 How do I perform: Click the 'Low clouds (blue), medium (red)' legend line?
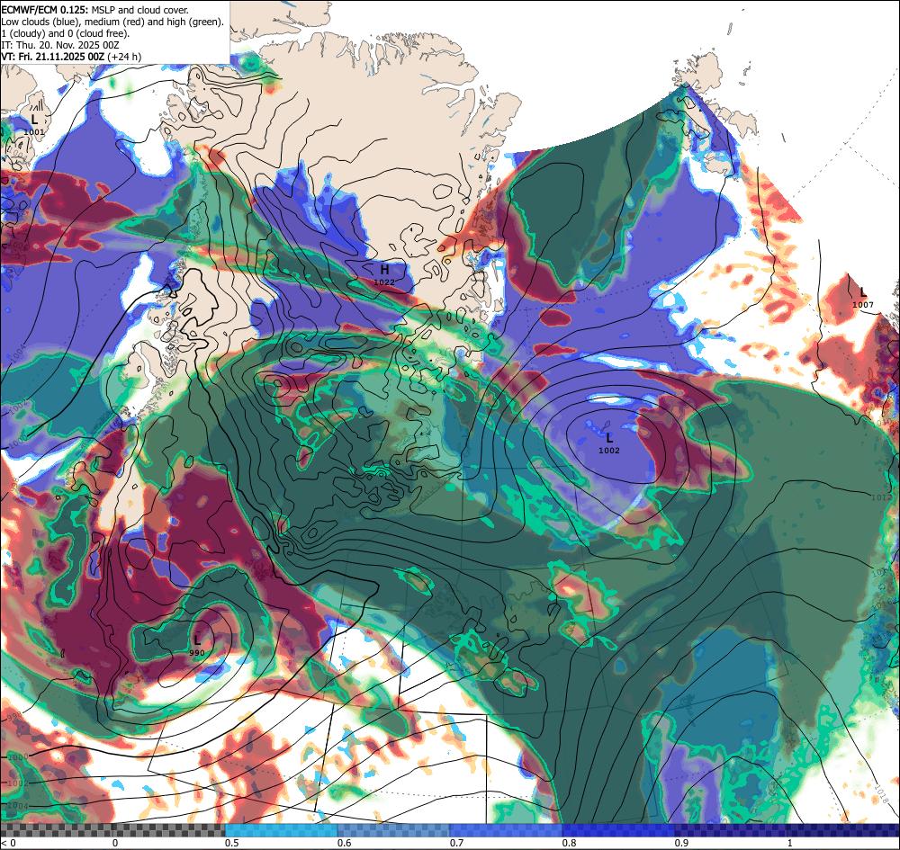coord(112,22)
